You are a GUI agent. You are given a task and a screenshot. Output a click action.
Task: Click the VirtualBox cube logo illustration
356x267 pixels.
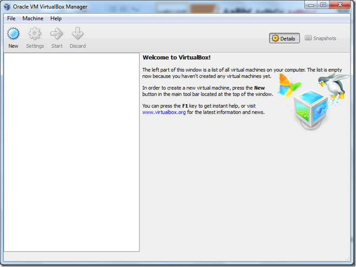(311, 109)
